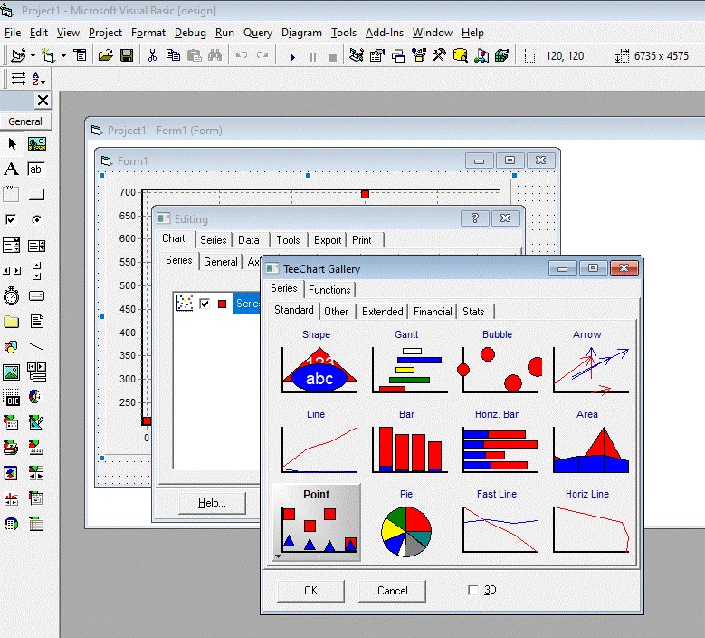Select the OLE control in toolbox
Image resolution: width=705 pixels, height=638 pixels.
11,397
